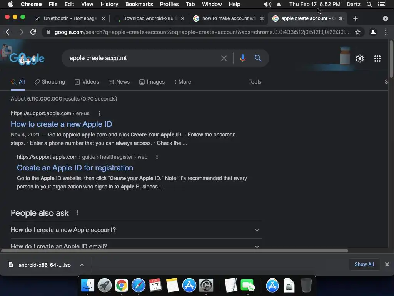Click the vertical page scrollbar
Screen dimensions: 394x296
click(391, 59)
